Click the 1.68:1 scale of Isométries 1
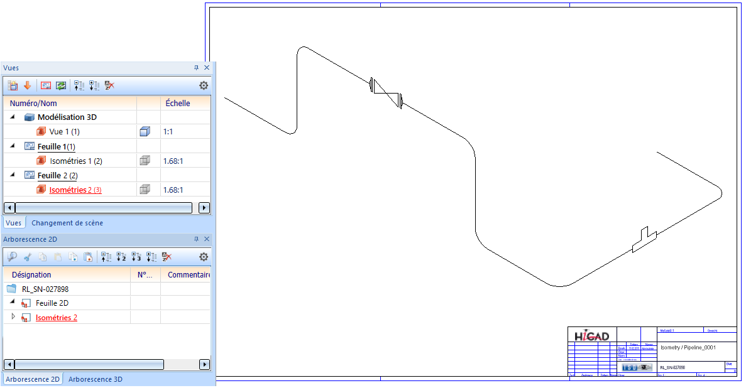Screen dimensions: 746x388 pos(173,161)
